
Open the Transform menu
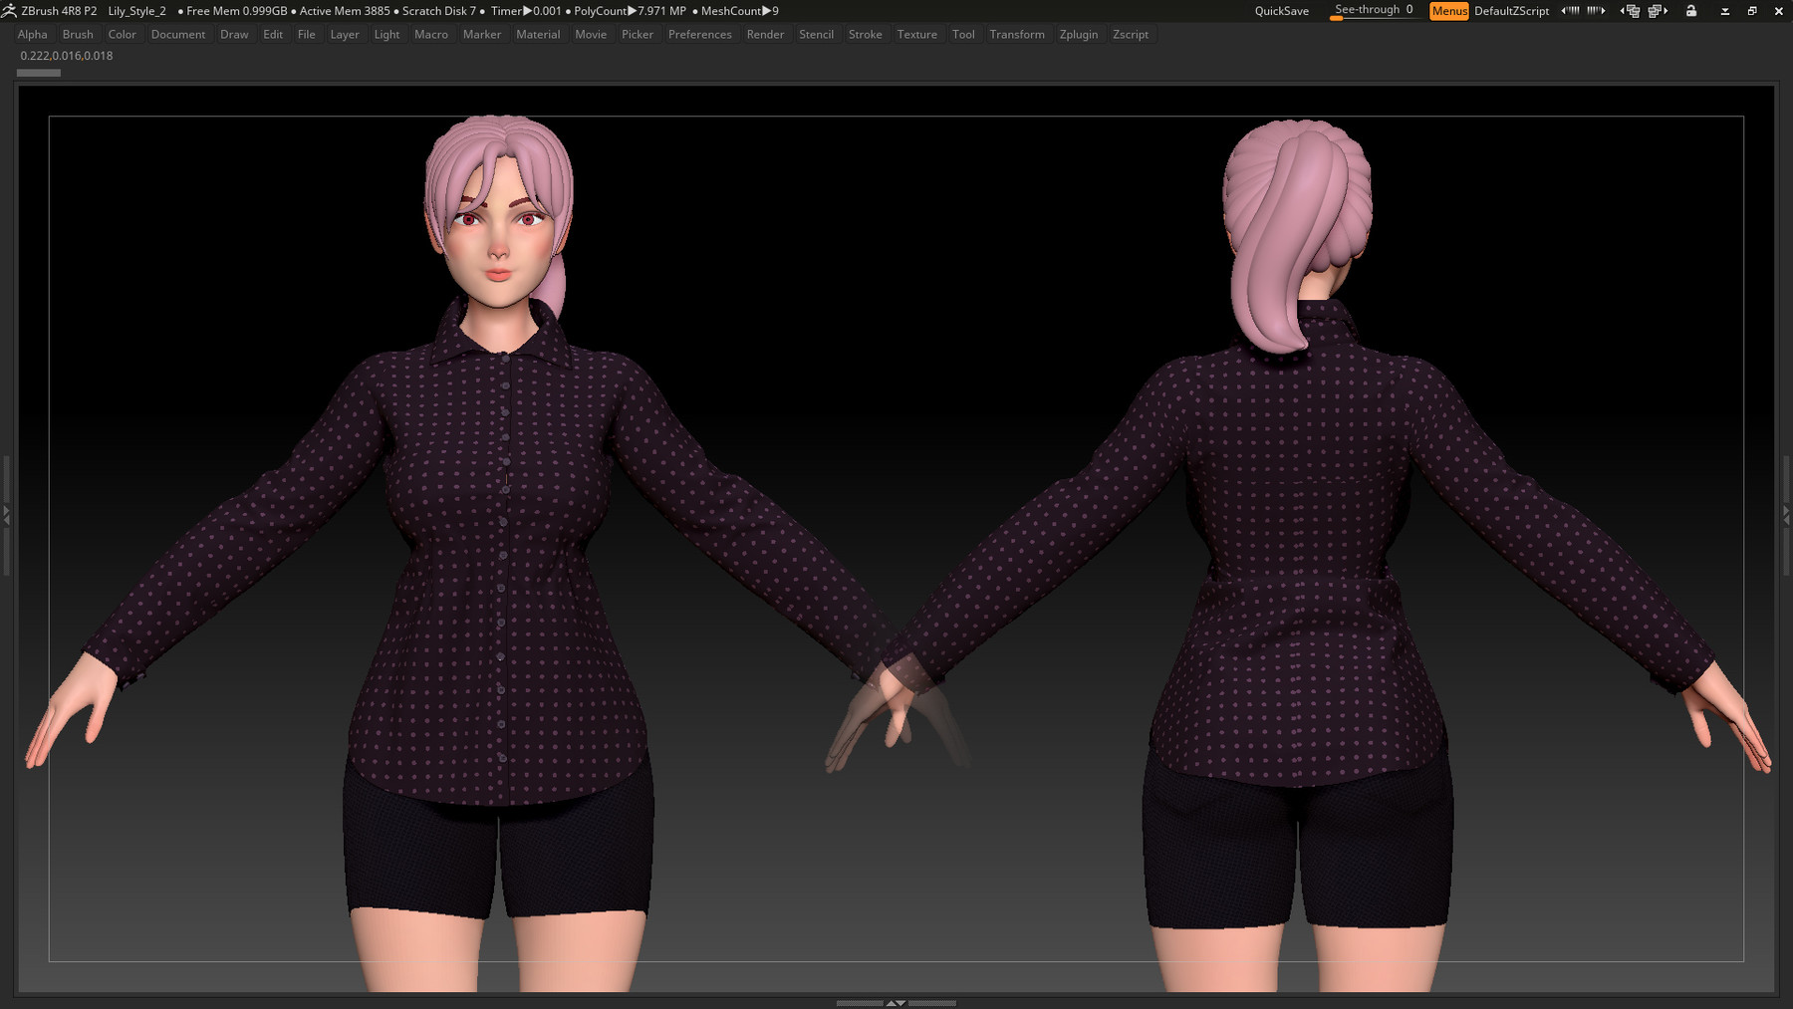pyautogui.click(x=1017, y=34)
